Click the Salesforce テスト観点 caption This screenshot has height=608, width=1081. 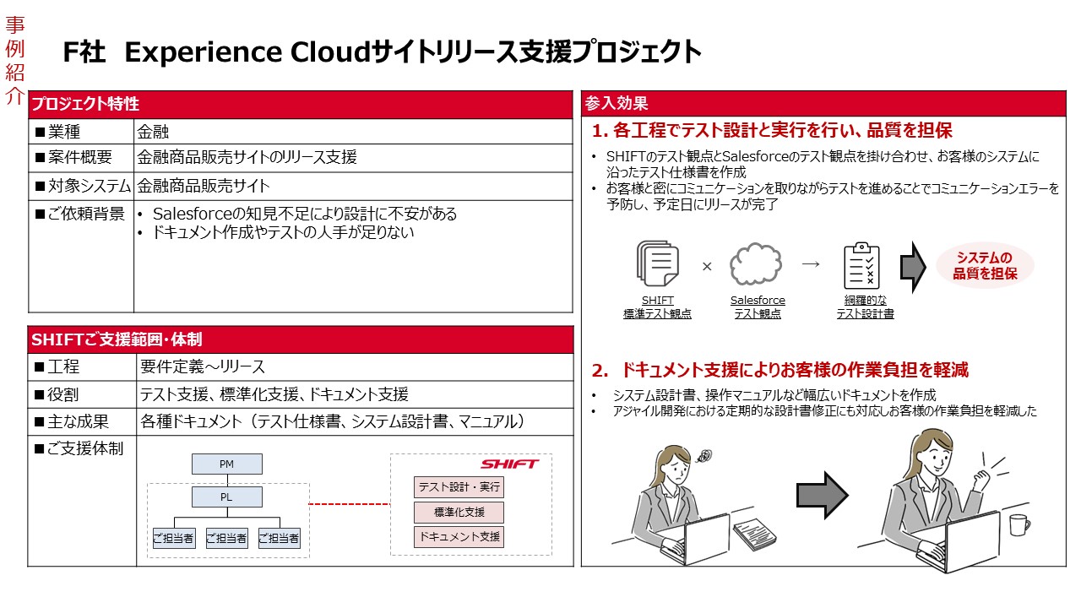point(758,307)
